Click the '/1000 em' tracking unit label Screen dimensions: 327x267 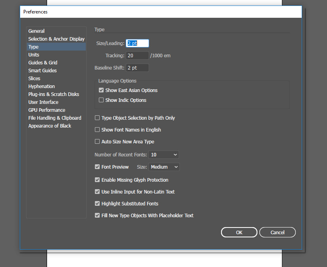161,56
